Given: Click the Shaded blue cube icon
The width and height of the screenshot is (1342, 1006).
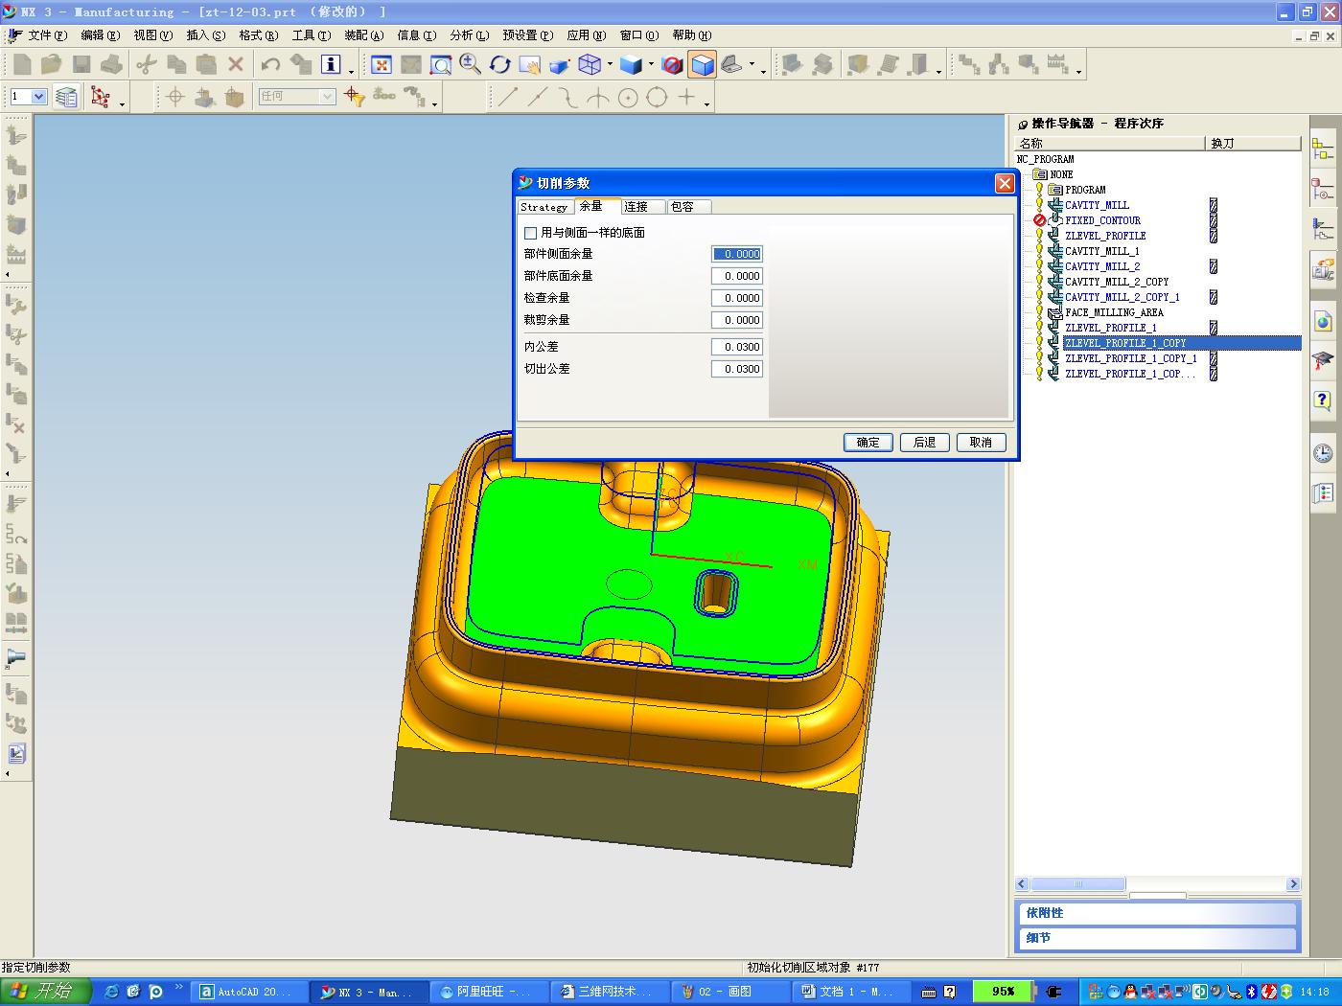Looking at the screenshot, I should [x=631, y=64].
